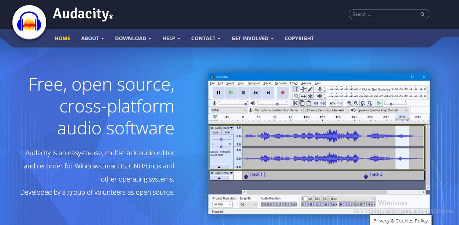Click the Cut scissors icon
This screenshot has width=459, height=225.
[295, 103]
